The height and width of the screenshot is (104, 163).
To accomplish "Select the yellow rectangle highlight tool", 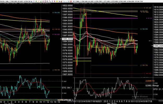I will point(57,1).
